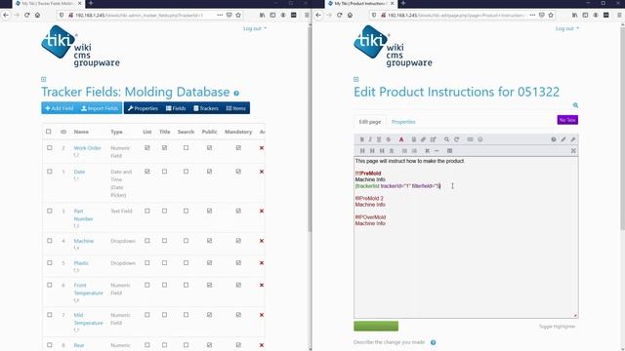This screenshot has height=351, width=625.
Task: Select the Plastic row checkbox
Action: click(x=50, y=263)
